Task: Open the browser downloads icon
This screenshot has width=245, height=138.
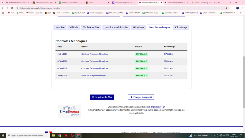Action: 233,8
